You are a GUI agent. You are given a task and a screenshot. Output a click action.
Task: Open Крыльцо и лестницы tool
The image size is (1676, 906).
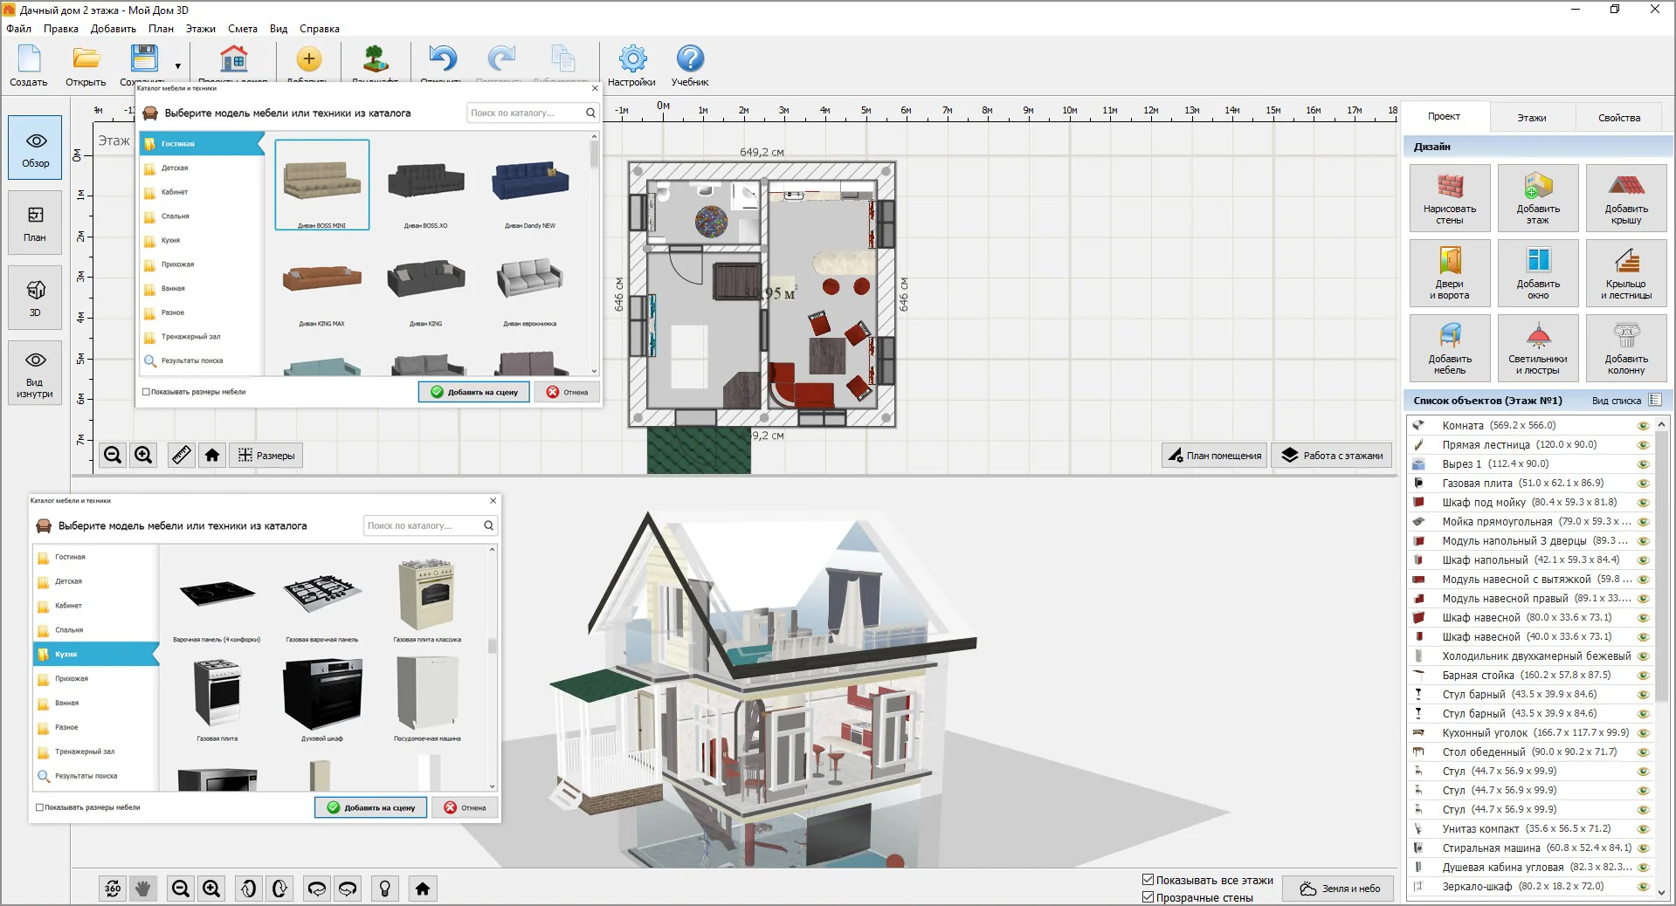(1626, 273)
